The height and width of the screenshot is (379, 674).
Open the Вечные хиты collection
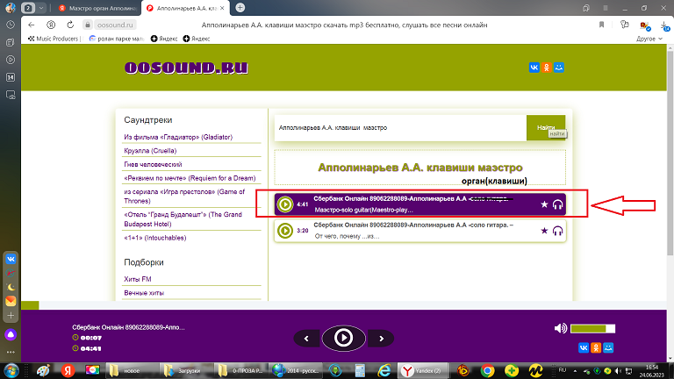coord(144,293)
